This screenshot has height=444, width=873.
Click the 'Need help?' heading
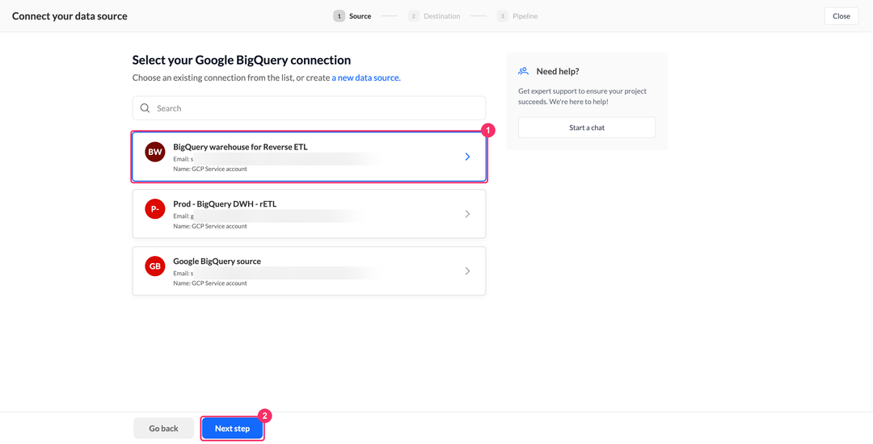point(558,71)
